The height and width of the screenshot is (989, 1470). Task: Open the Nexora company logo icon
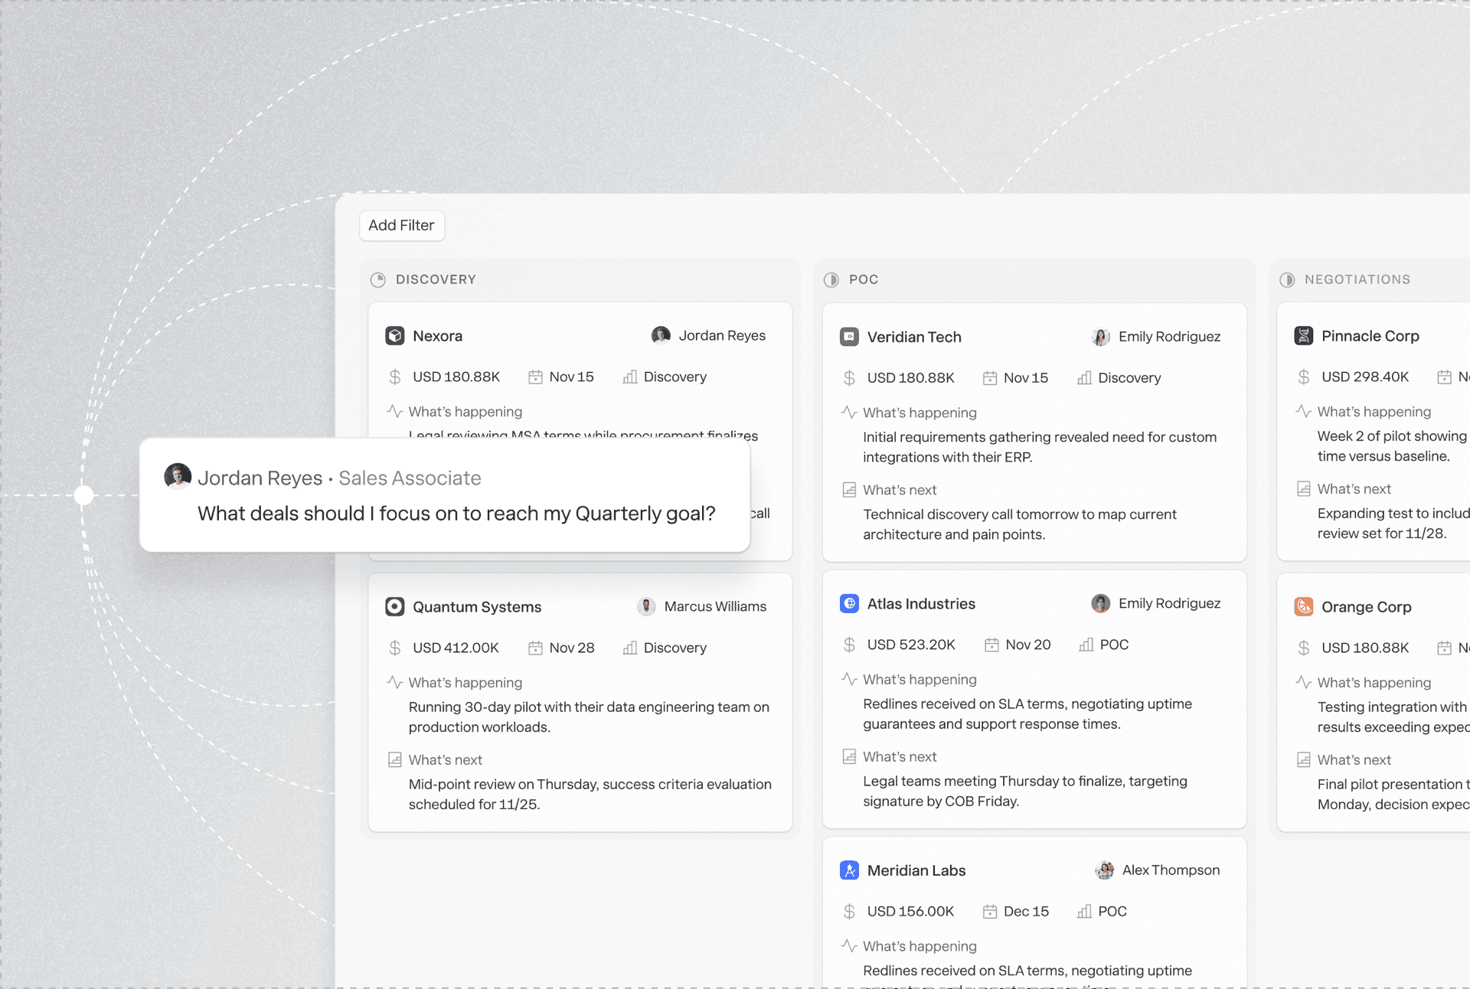coord(394,335)
